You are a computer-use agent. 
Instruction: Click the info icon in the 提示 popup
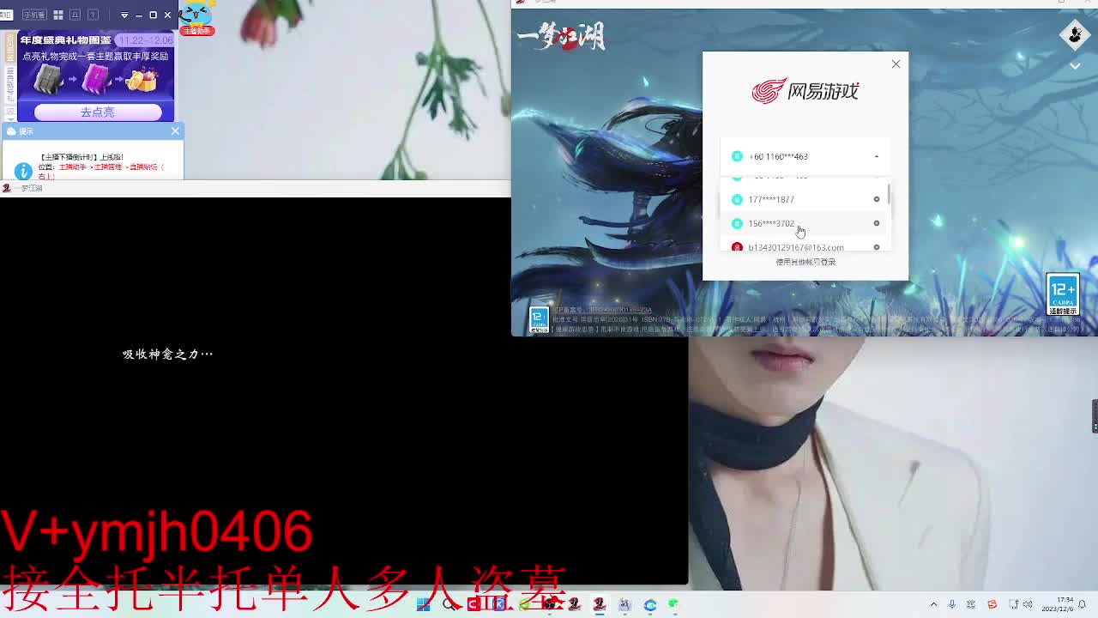pos(23,170)
